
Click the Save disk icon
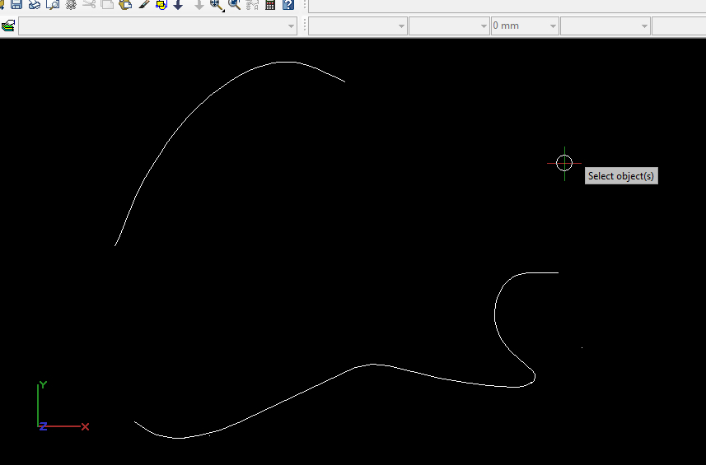coord(16,4)
